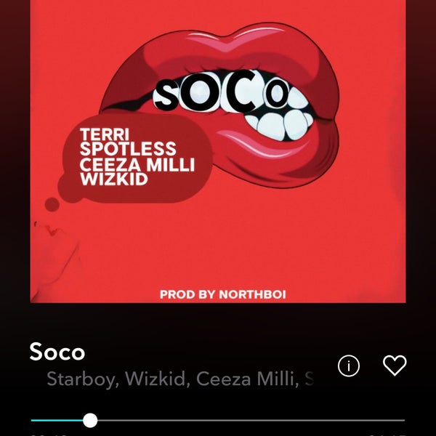
Task: Seek by clicking the gray unplayed progress track
Action: tap(251, 420)
